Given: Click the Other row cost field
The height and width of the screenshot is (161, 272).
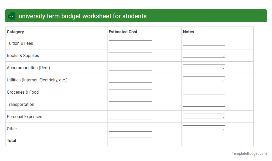Looking at the screenshot, I should [x=130, y=128].
